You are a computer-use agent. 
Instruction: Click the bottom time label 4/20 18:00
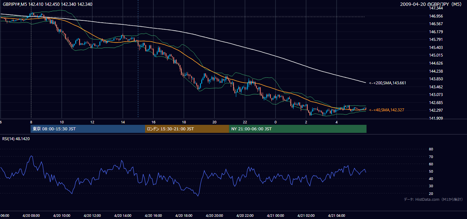183,216
